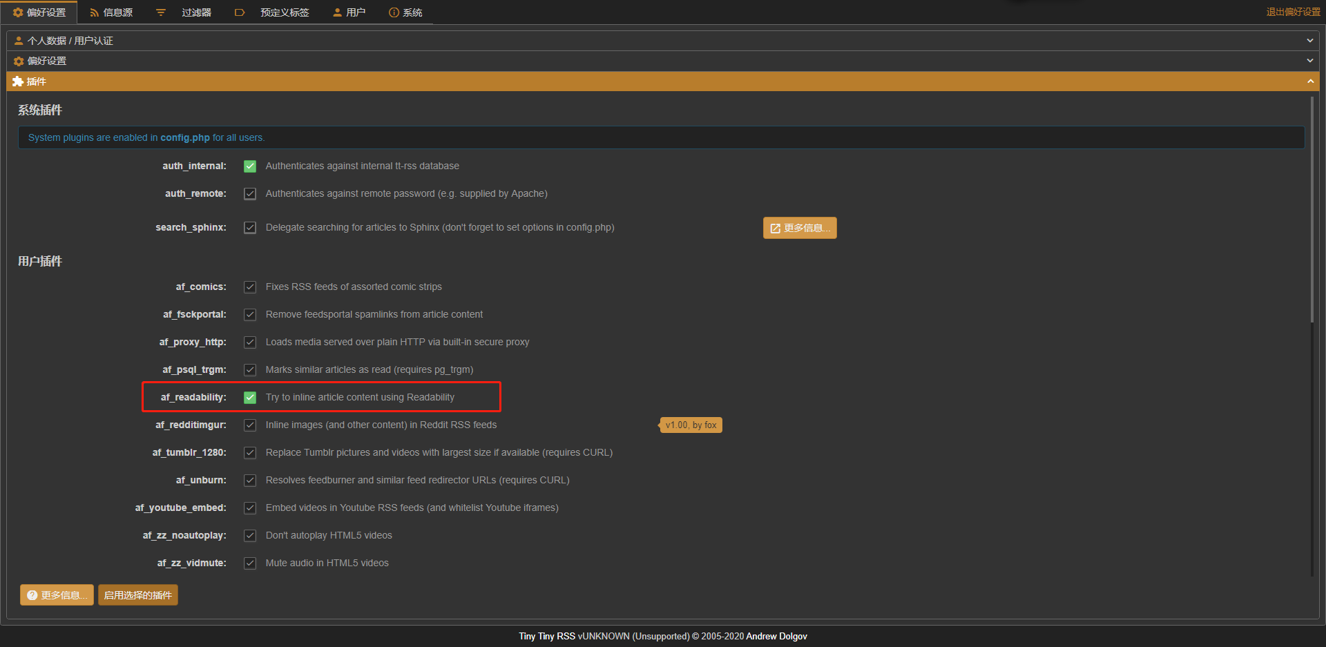
Task: Toggle the af_youtube_embed plugin checkbox
Action: click(250, 508)
